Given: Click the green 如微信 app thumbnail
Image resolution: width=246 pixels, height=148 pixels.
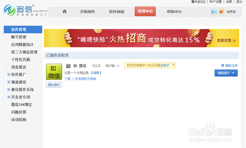Looking at the screenshot, I should (54, 72).
